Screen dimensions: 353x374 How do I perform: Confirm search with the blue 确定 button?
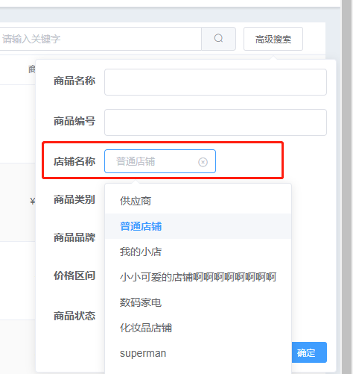click(309, 352)
